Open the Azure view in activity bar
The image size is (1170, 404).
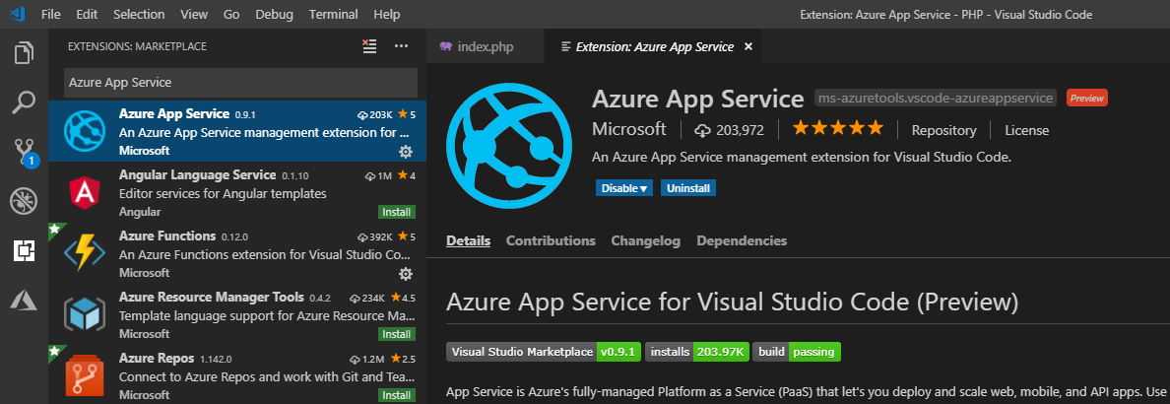click(x=24, y=301)
